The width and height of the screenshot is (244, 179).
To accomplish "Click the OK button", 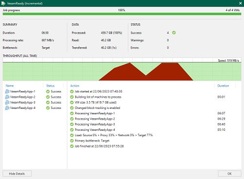I will (229, 174).
